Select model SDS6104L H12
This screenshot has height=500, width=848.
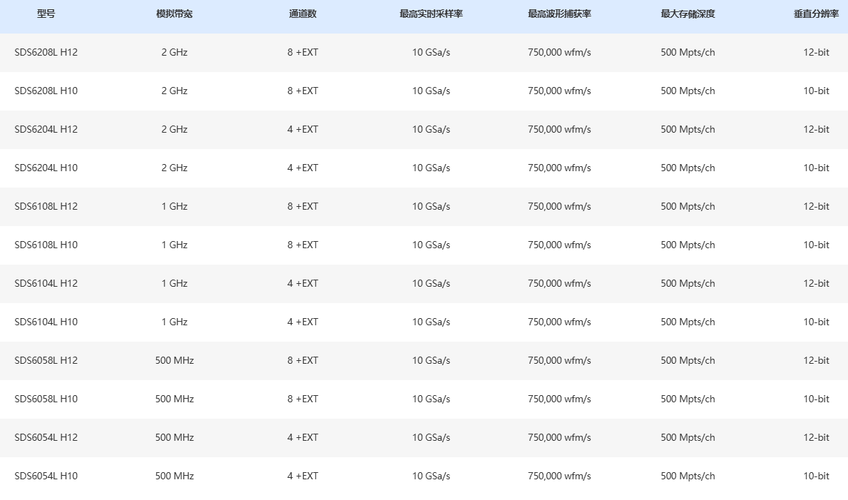46,283
